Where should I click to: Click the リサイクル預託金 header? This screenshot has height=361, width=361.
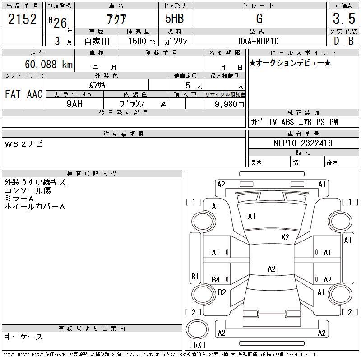225,94
